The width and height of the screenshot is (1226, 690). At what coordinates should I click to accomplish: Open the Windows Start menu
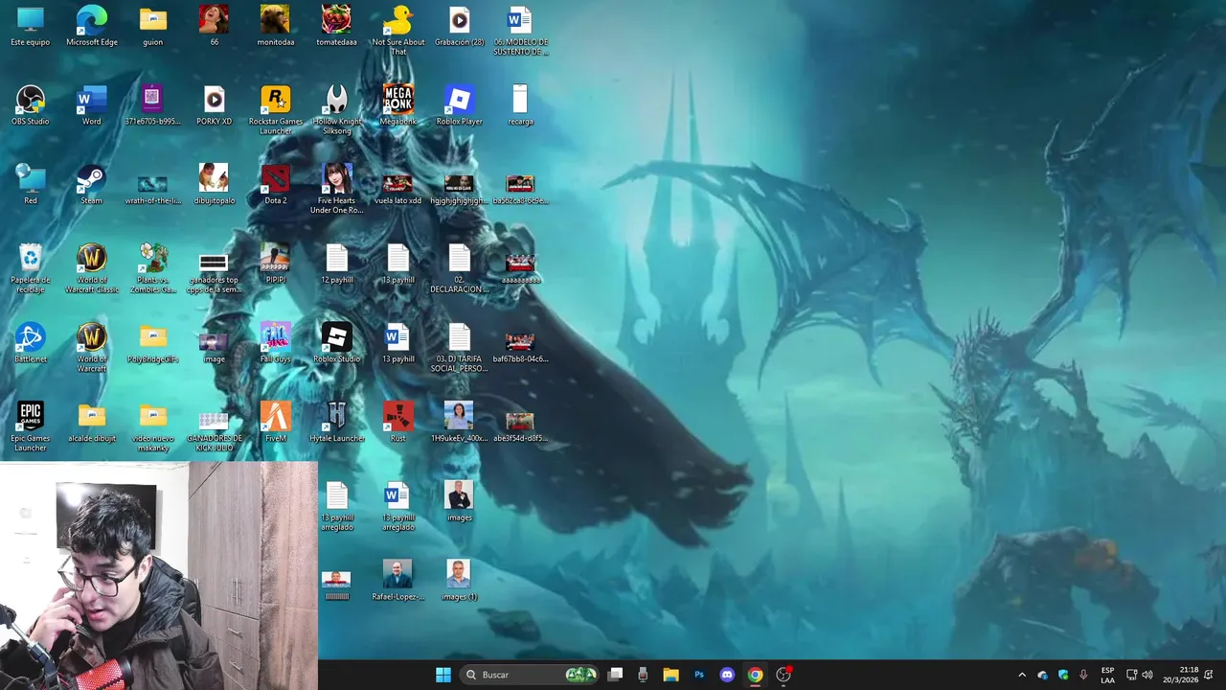pos(443,675)
